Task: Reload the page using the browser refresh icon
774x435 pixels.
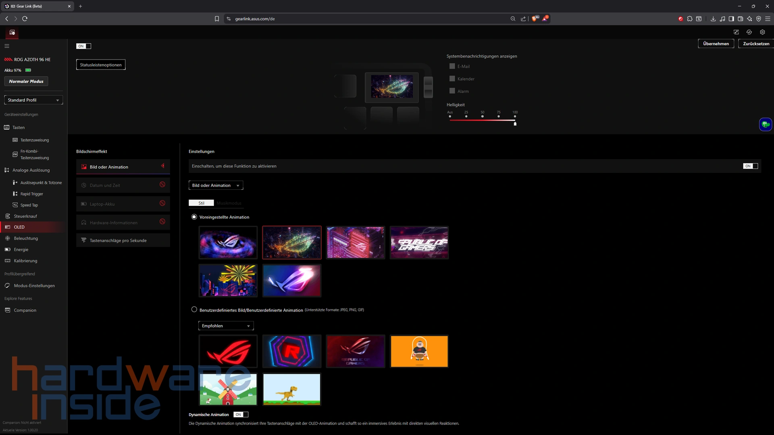Action: point(25,19)
